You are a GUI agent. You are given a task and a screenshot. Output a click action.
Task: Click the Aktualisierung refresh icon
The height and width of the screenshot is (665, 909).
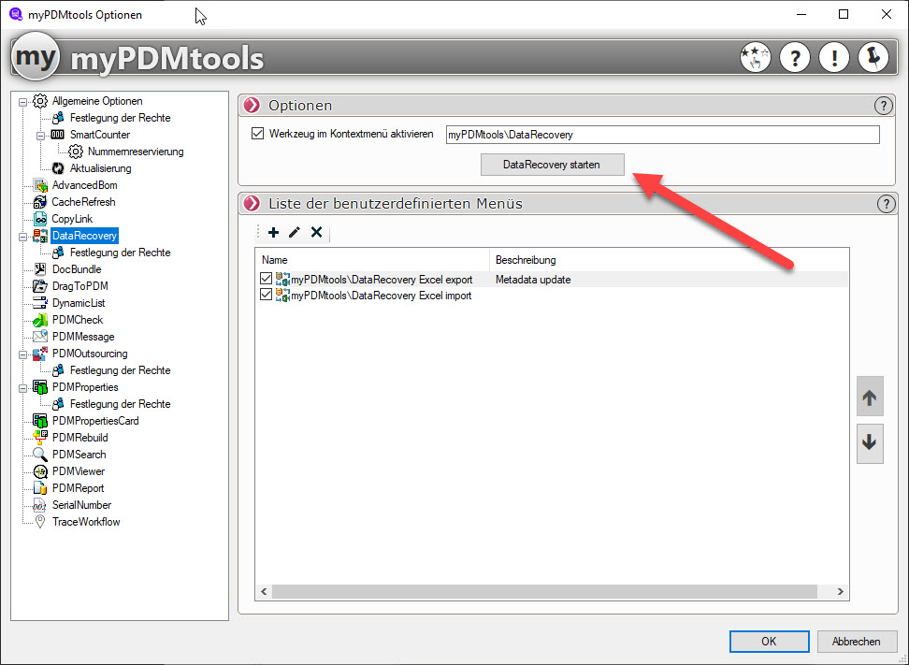tap(58, 168)
